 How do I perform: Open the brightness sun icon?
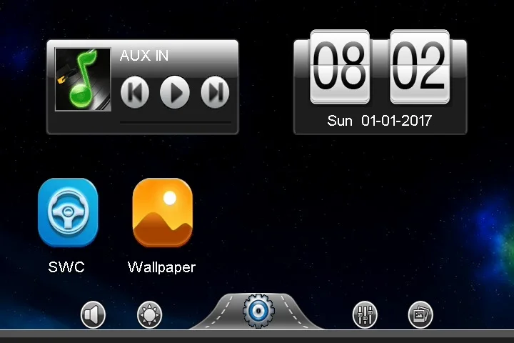pyautogui.click(x=149, y=314)
